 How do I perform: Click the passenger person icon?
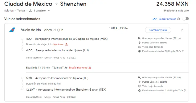click(x=30, y=11)
